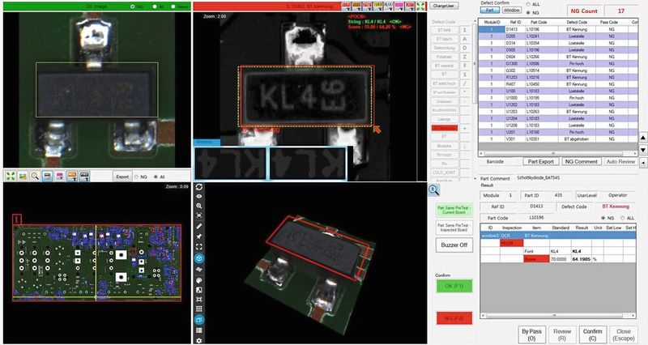Screen dimensions: 648x345
Task: Click the crop frame icon in the 3D toolbar
Action: pyautogui.click(x=199, y=299)
